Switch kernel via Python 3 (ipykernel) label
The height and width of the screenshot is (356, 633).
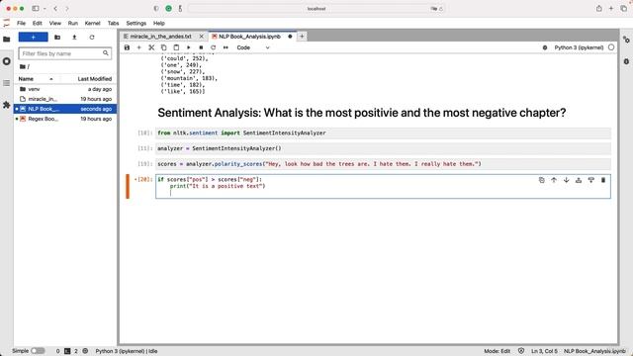coord(579,47)
